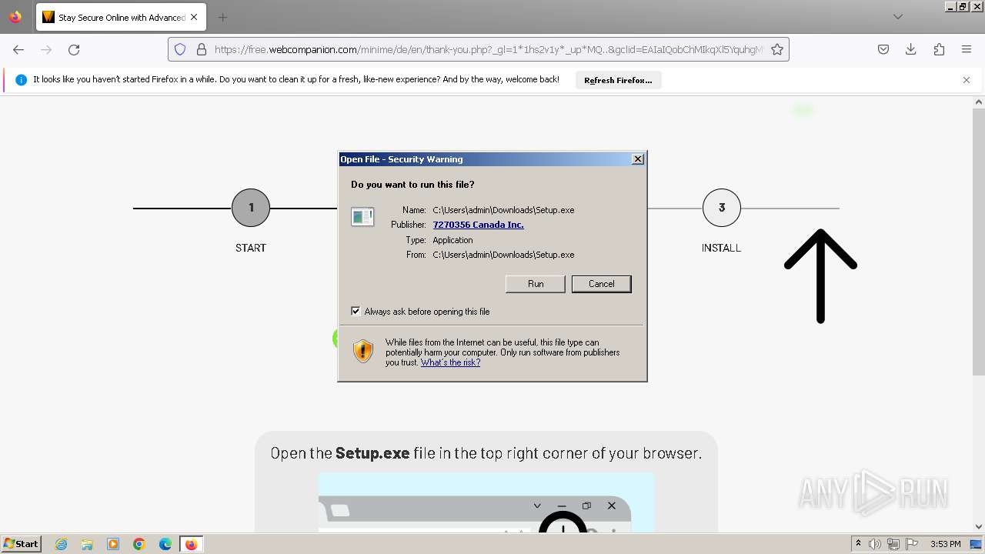This screenshot has height=554, width=985.
Task: Cancel the Open File security warning
Action: click(x=601, y=284)
